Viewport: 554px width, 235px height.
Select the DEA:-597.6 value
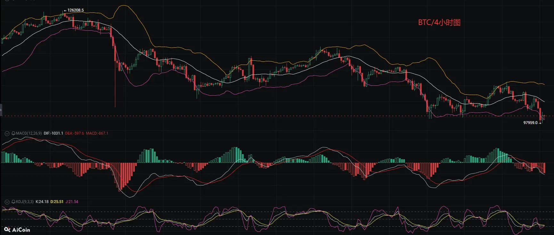coord(74,133)
